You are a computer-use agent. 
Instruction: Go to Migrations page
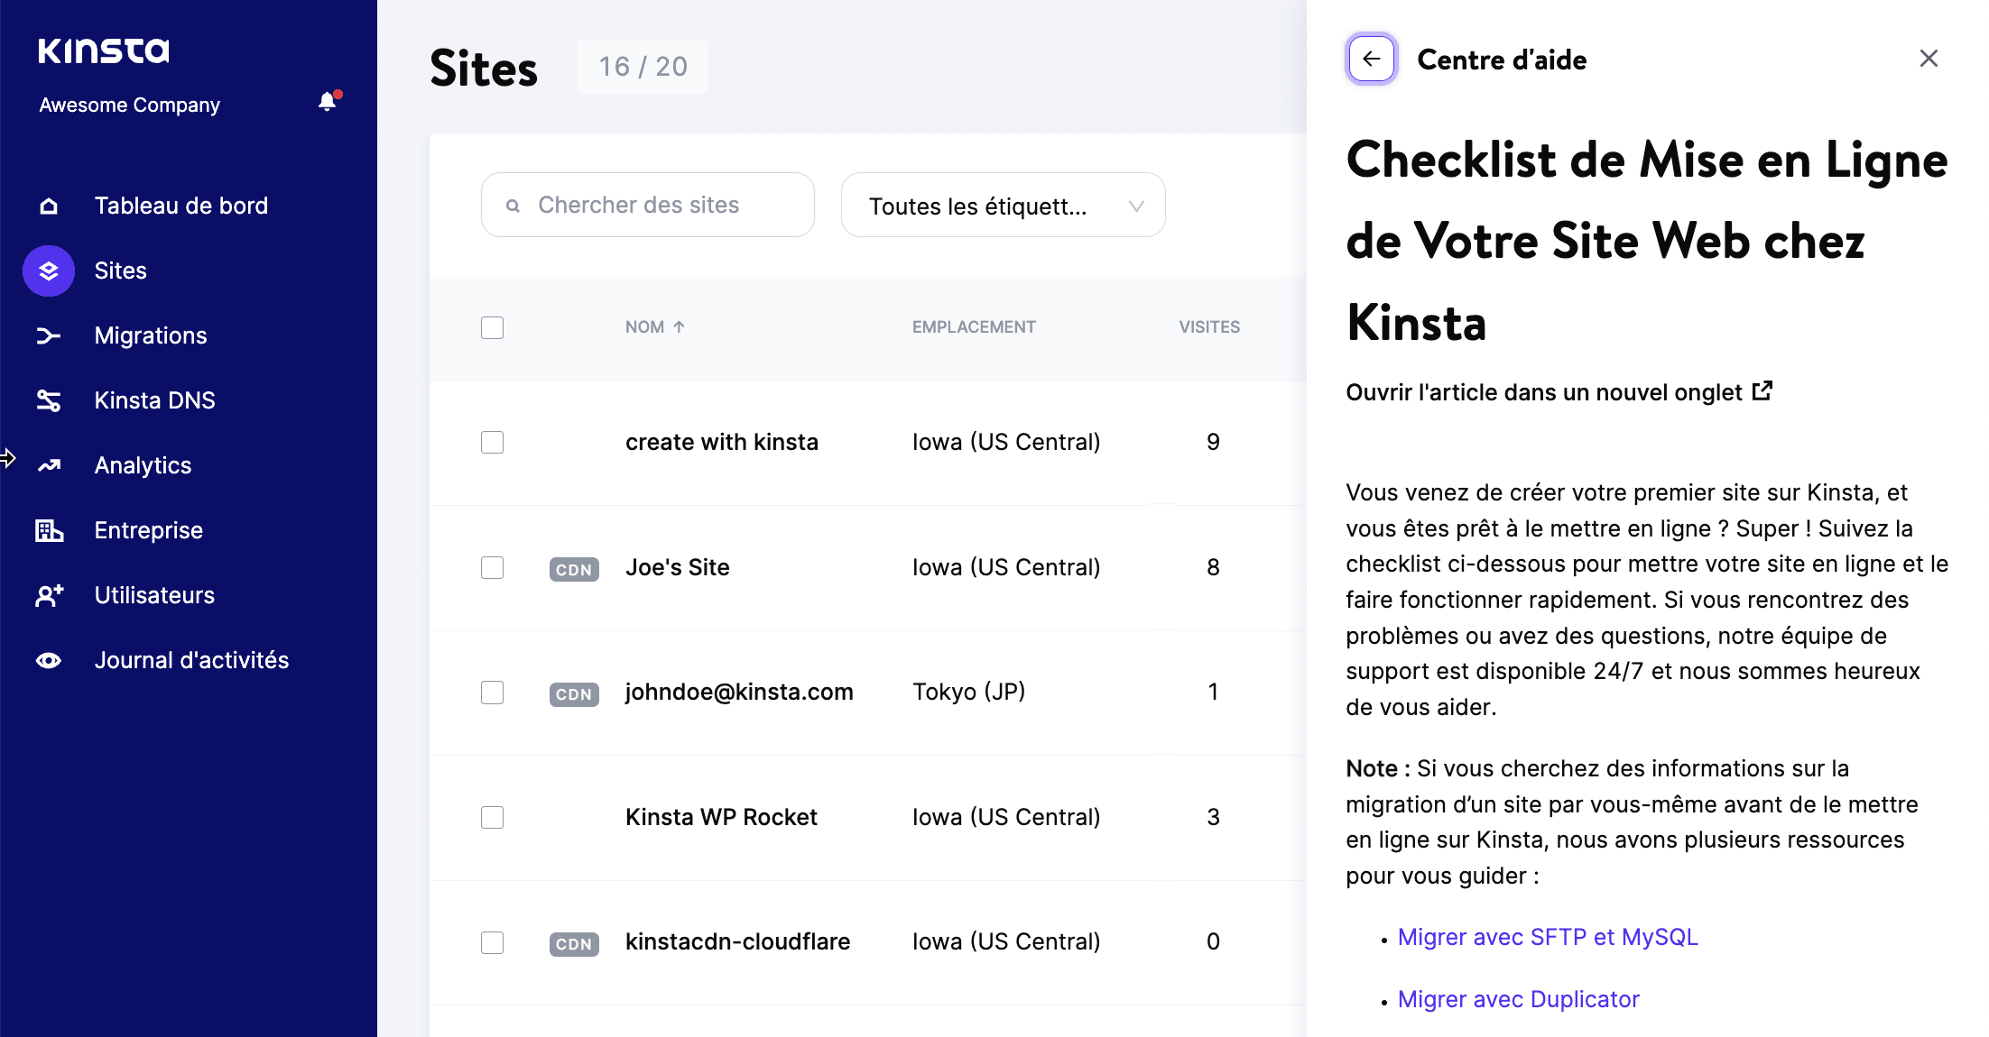click(x=151, y=335)
